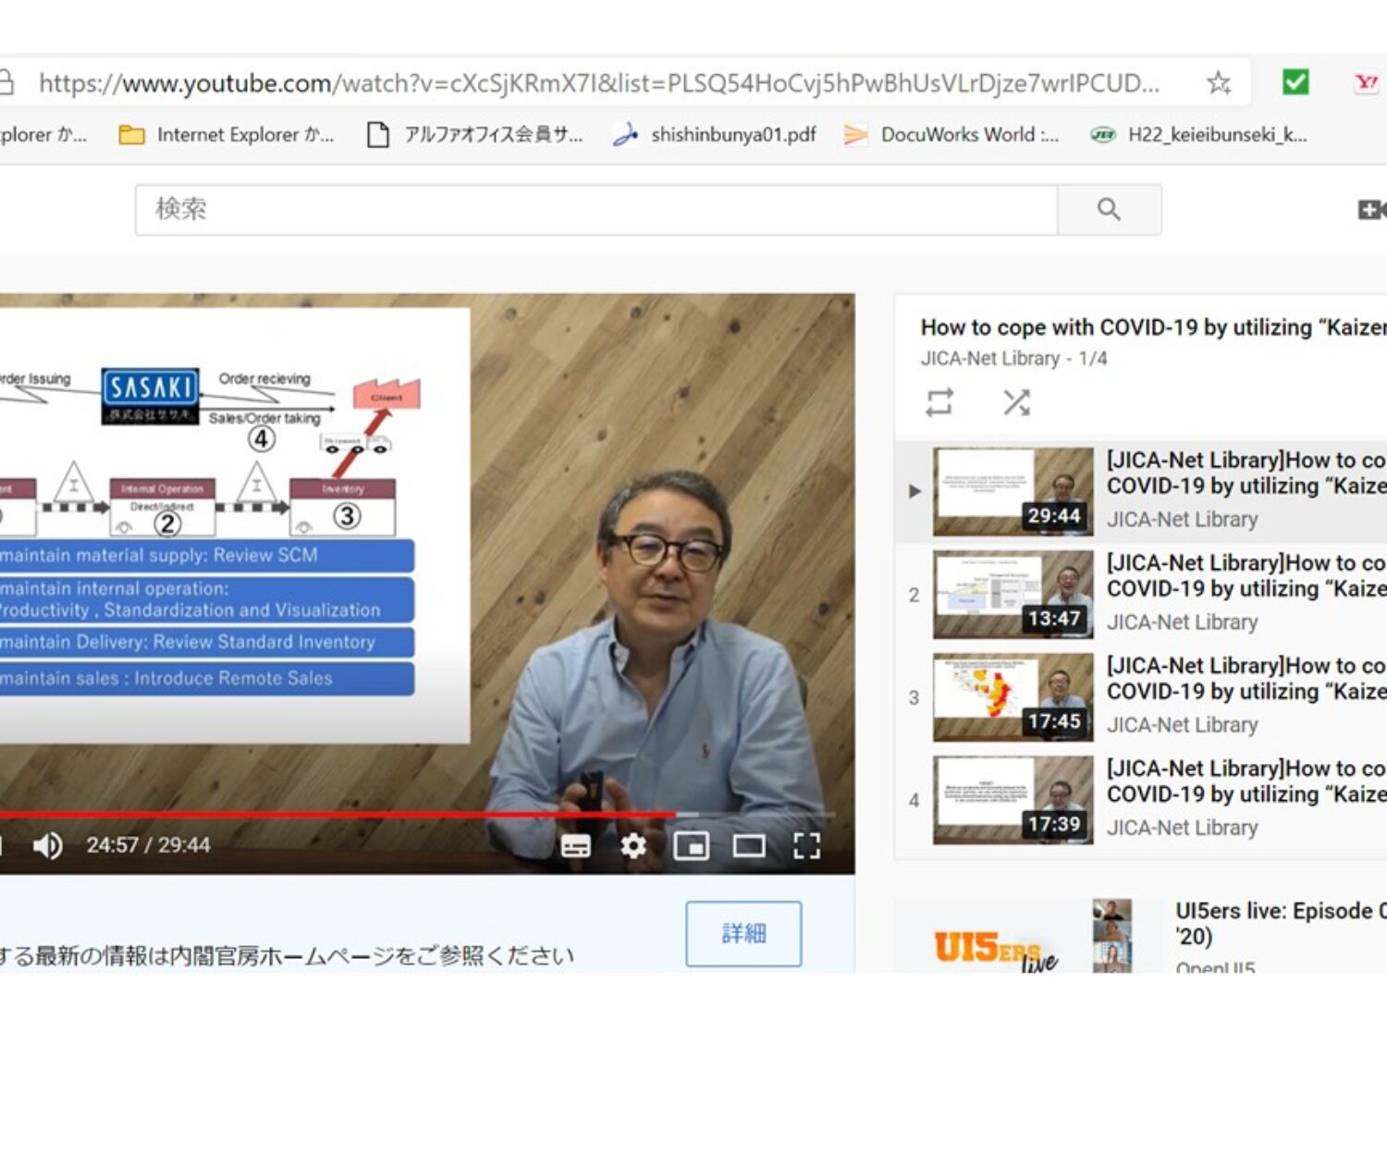The height and width of the screenshot is (1156, 1387).
Task: Enable miniplayer mode in video player
Action: pos(691,845)
